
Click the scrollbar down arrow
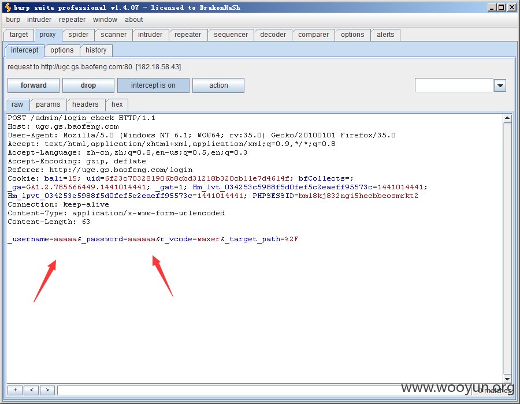(507, 379)
